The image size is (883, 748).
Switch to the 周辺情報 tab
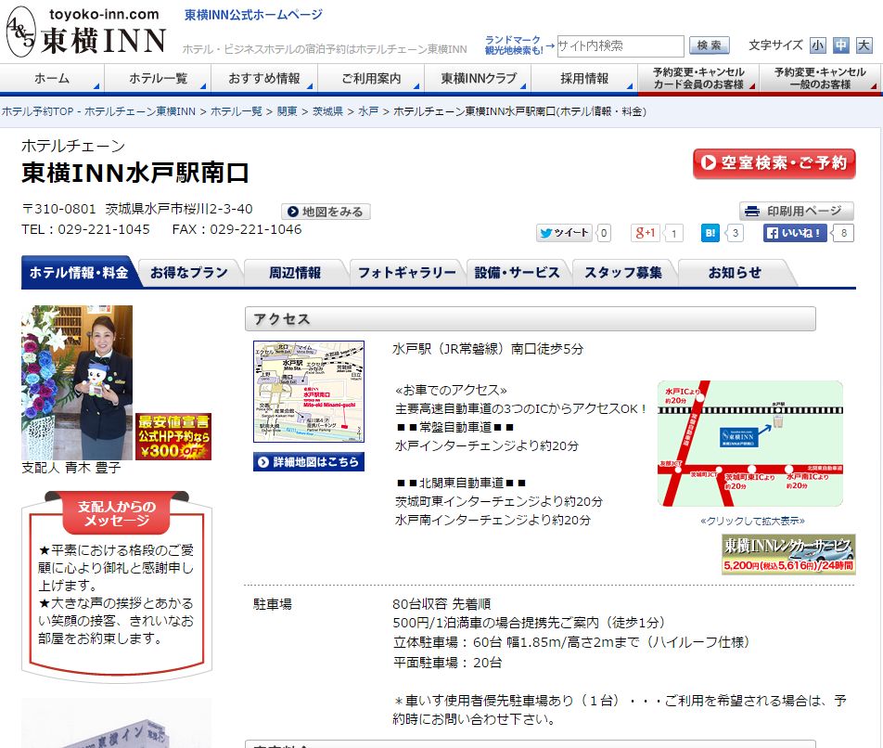point(295,273)
